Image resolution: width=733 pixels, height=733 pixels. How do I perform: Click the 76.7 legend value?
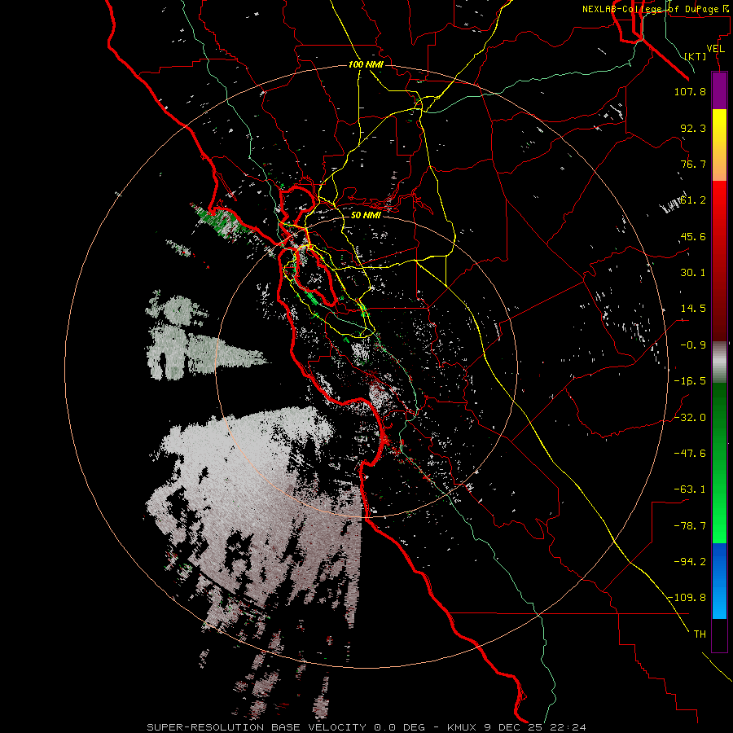[693, 164]
